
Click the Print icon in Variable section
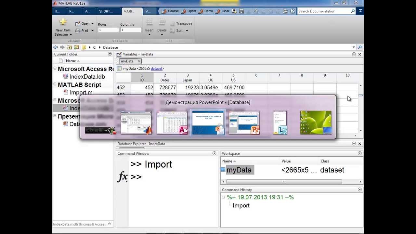[x=78, y=31]
